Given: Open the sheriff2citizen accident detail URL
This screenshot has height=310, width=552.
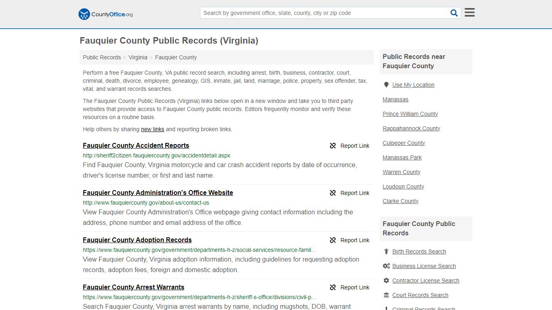Looking at the screenshot, I should pos(156,155).
